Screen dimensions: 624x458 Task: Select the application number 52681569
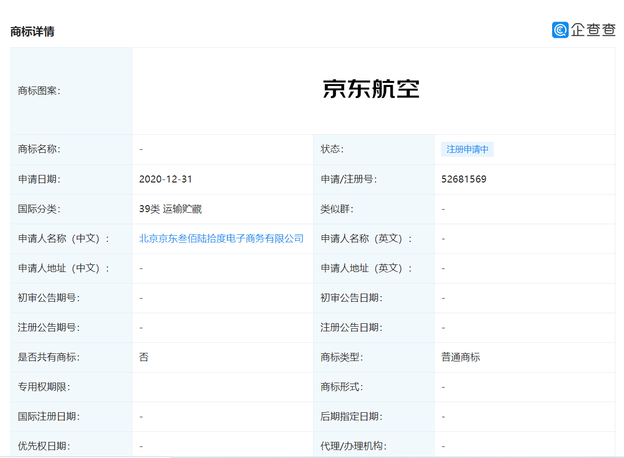point(464,179)
